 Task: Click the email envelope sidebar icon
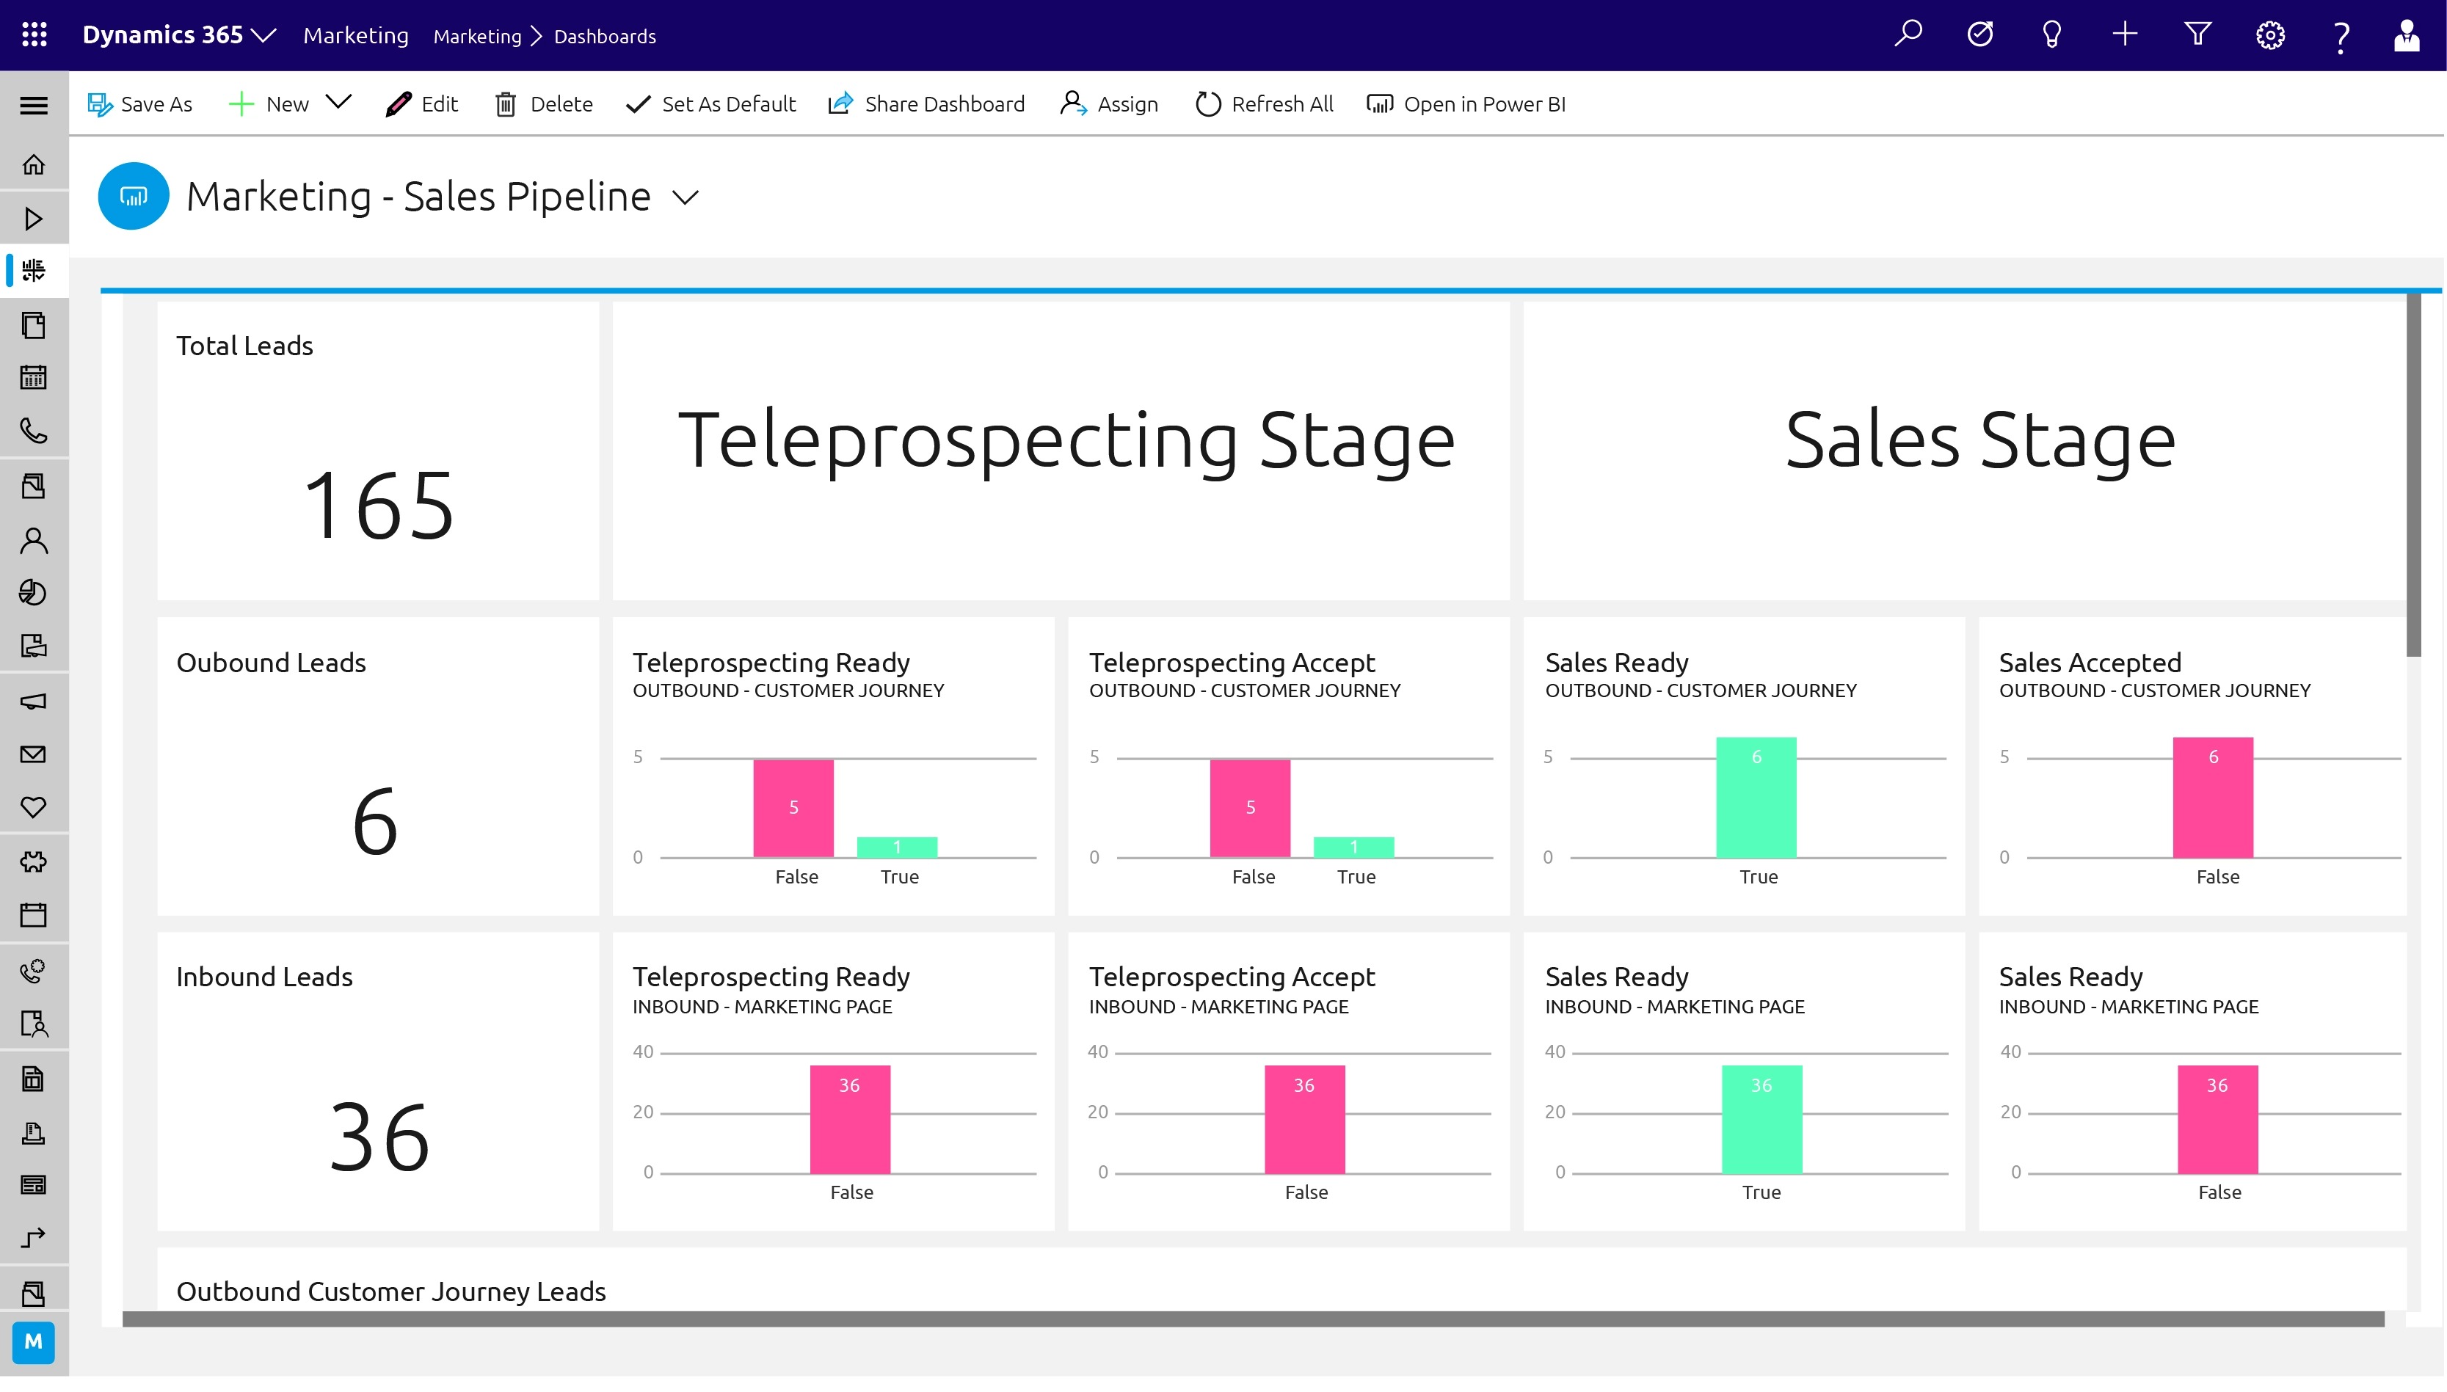[34, 755]
